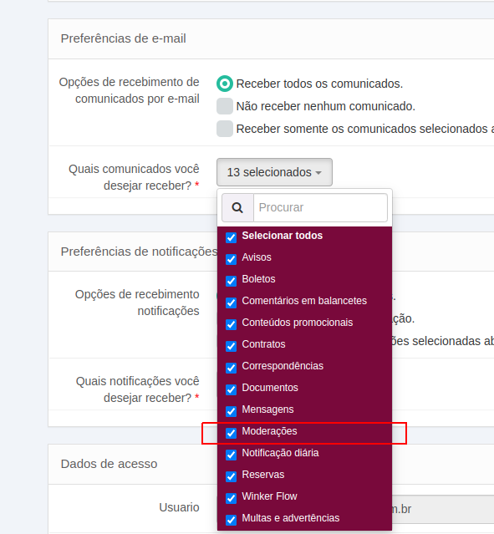The width and height of the screenshot is (494, 534).
Task: Click 'Quais comunicados você desejar receber?' label
Action: [x=134, y=177]
